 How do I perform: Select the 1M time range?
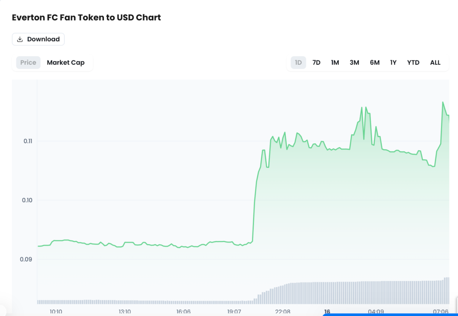coord(335,63)
